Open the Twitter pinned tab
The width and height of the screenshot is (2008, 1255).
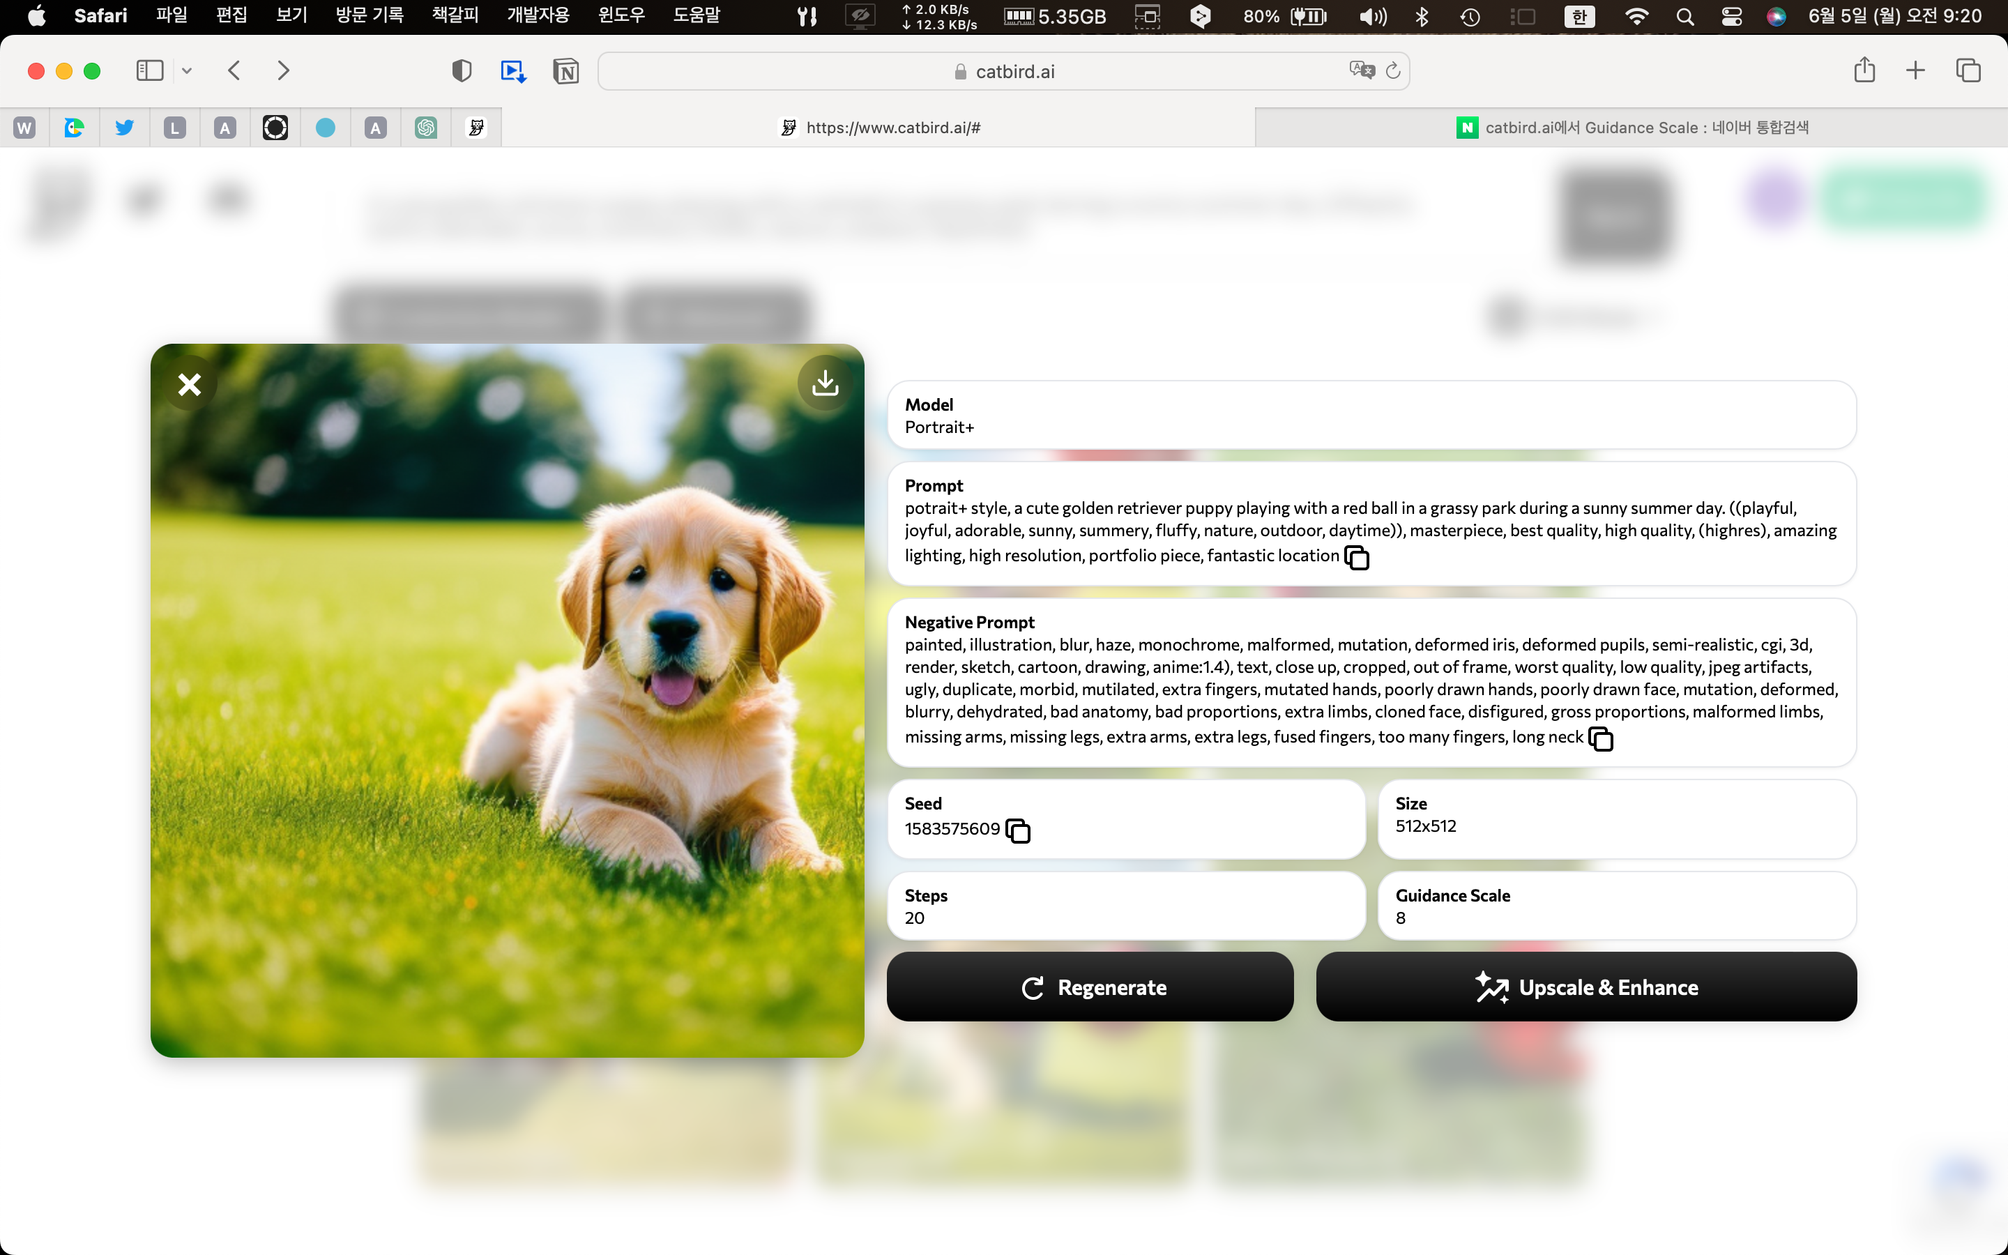[x=125, y=128]
